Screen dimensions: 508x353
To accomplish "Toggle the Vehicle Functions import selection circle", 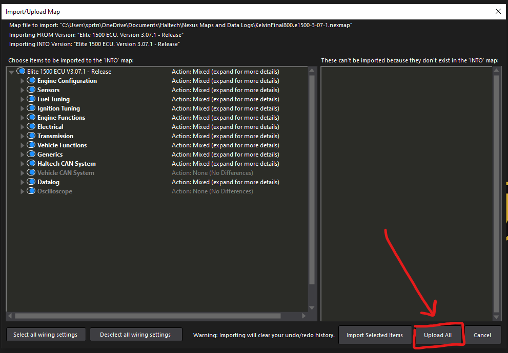I will tap(31, 145).
